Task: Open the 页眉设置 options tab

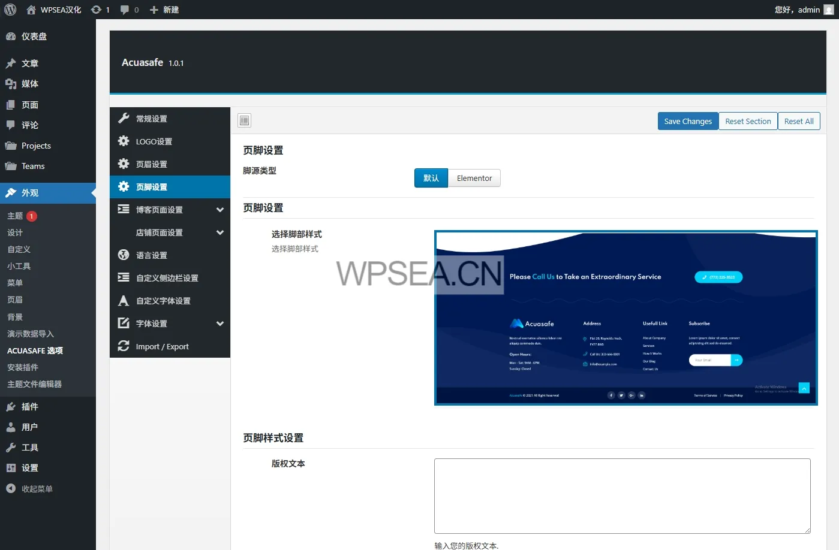Action: click(x=152, y=164)
